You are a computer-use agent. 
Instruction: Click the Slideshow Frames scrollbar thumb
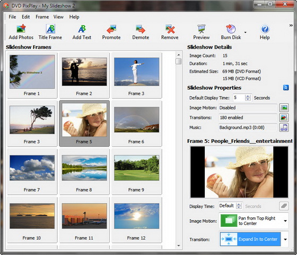coord(178,61)
